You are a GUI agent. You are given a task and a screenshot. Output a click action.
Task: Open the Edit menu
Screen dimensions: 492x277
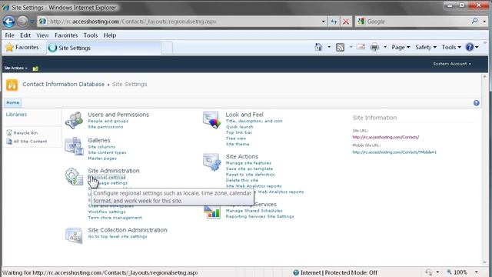(x=25, y=35)
